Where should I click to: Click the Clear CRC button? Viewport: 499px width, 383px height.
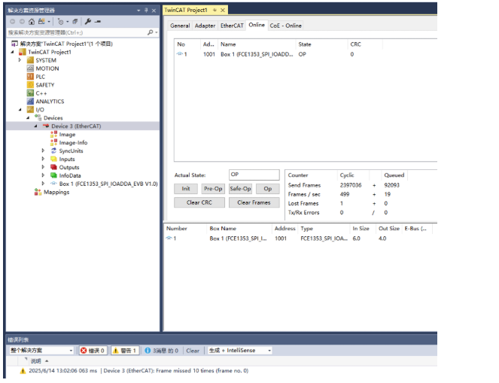tap(199, 202)
